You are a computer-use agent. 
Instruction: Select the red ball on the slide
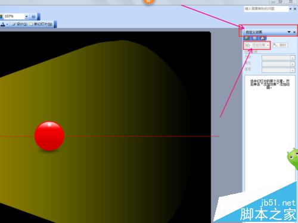coord(49,136)
